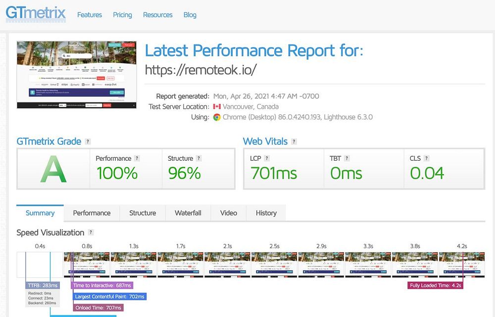Click the GTmetrix Grade heading
The image size is (495, 317).
point(49,141)
